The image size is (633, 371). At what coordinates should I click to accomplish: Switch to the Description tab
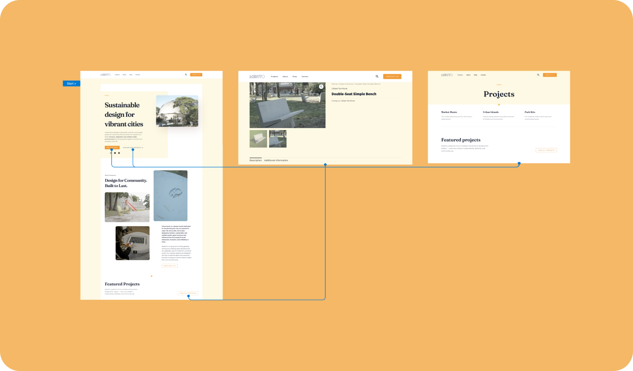[256, 160]
